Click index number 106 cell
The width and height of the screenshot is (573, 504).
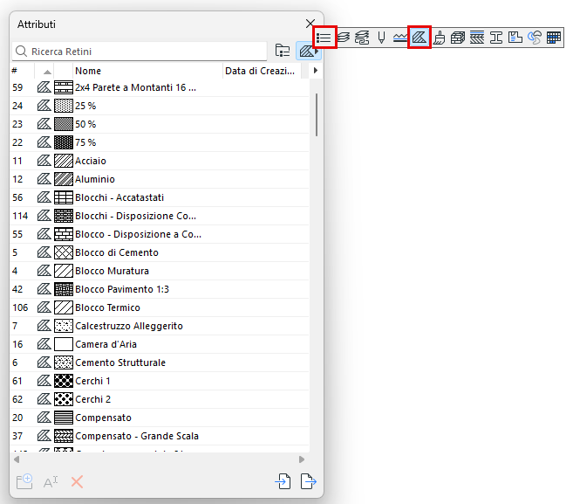pos(20,307)
